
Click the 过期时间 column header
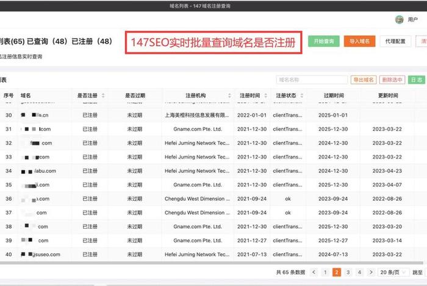pyautogui.click(x=334, y=96)
